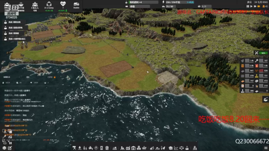Click electricity 256/256 progress bar

[x=180, y=2]
